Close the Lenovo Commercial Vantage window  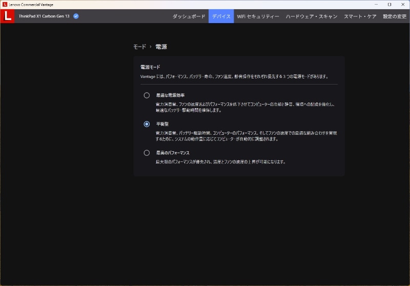[x=403, y=5]
